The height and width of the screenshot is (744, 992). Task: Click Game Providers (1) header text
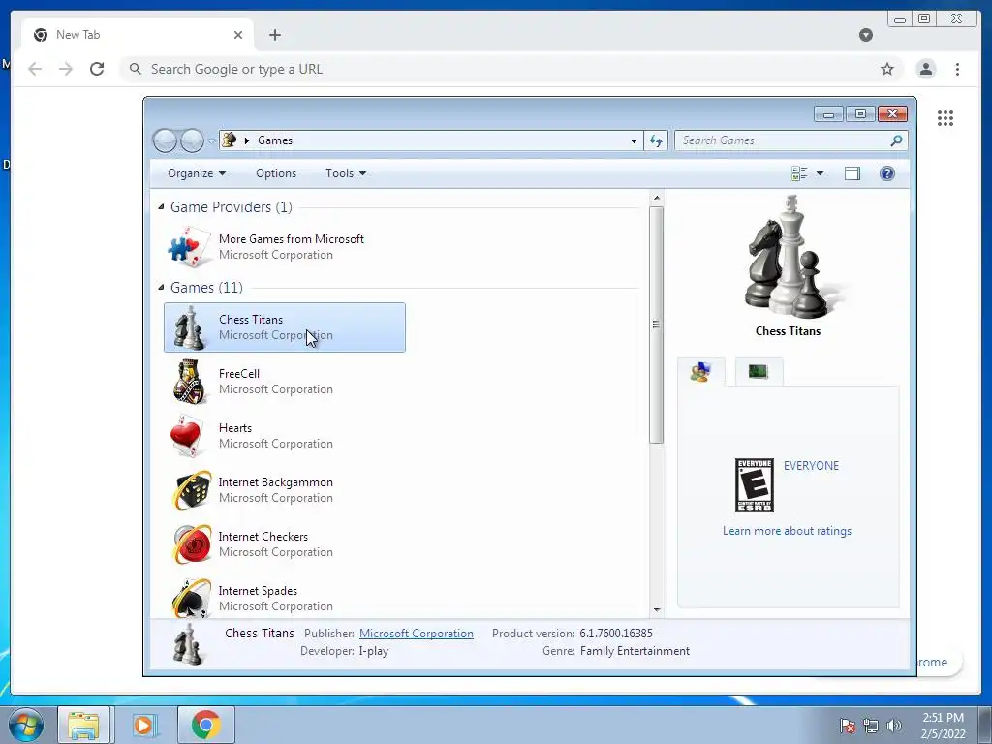(231, 207)
